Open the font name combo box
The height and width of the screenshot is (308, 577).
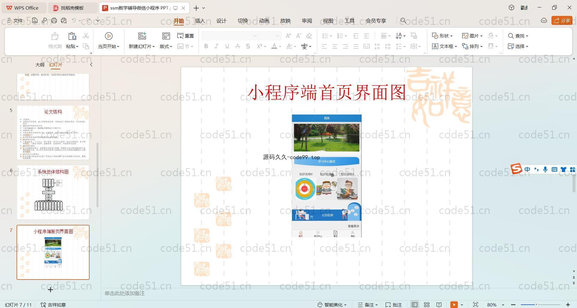coord(230,36)
